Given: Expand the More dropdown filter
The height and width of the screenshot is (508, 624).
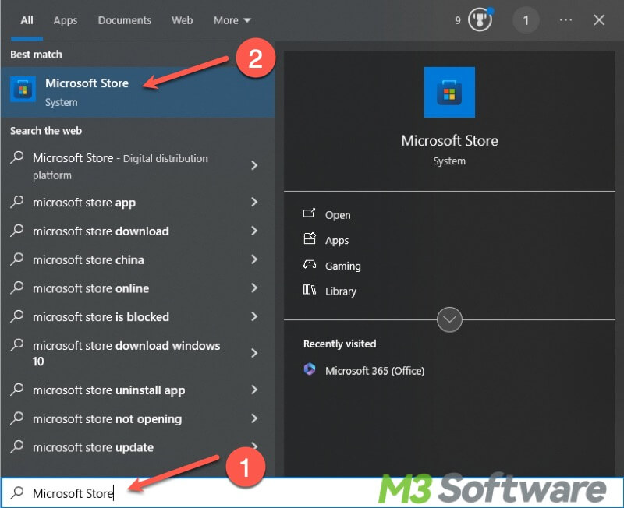Looking at the screenshot, I should click(x=232, y=20).
